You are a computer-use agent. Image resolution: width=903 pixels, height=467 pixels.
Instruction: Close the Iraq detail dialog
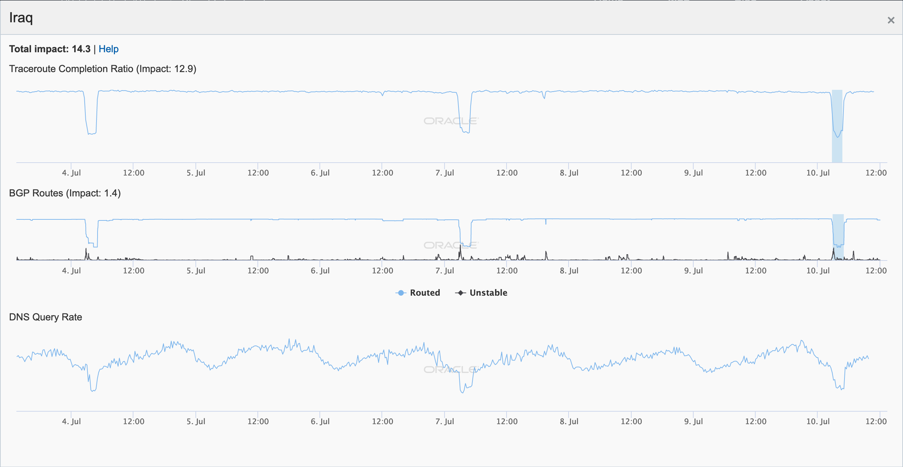tap(891, 20)
